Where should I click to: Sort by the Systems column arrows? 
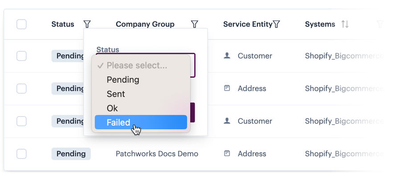345,24
